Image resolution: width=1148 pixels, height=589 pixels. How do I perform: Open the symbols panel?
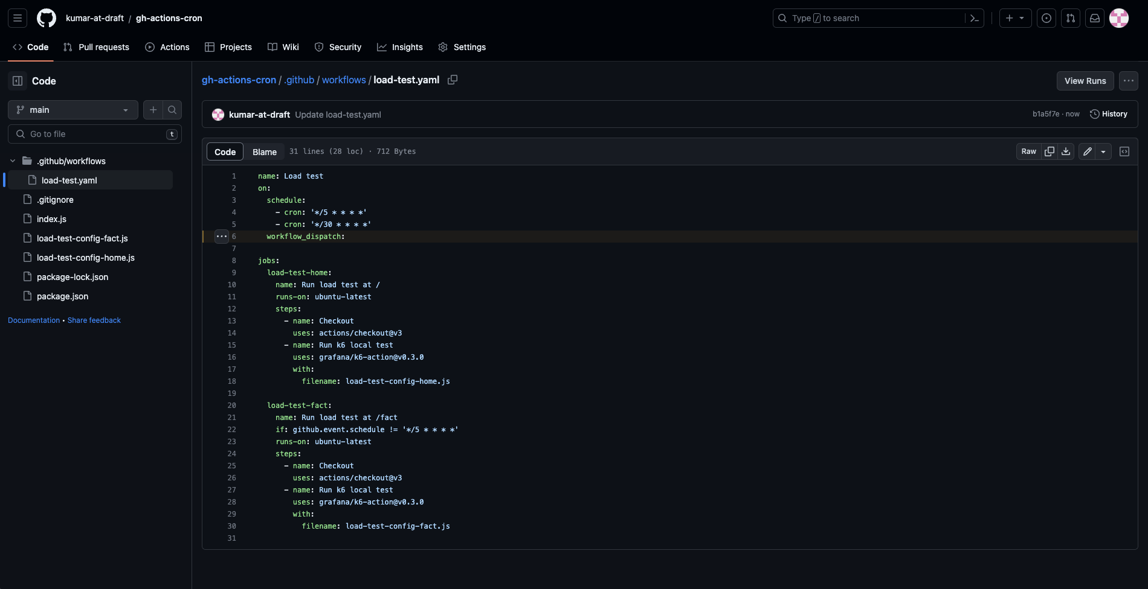tap(1124, 151)
